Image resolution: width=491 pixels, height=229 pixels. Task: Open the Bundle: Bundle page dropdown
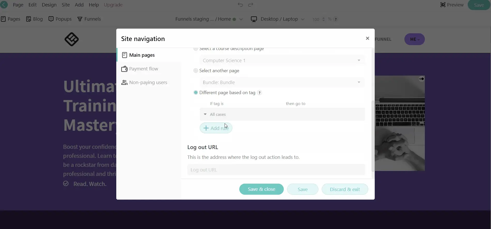click(x=282, y=82)
